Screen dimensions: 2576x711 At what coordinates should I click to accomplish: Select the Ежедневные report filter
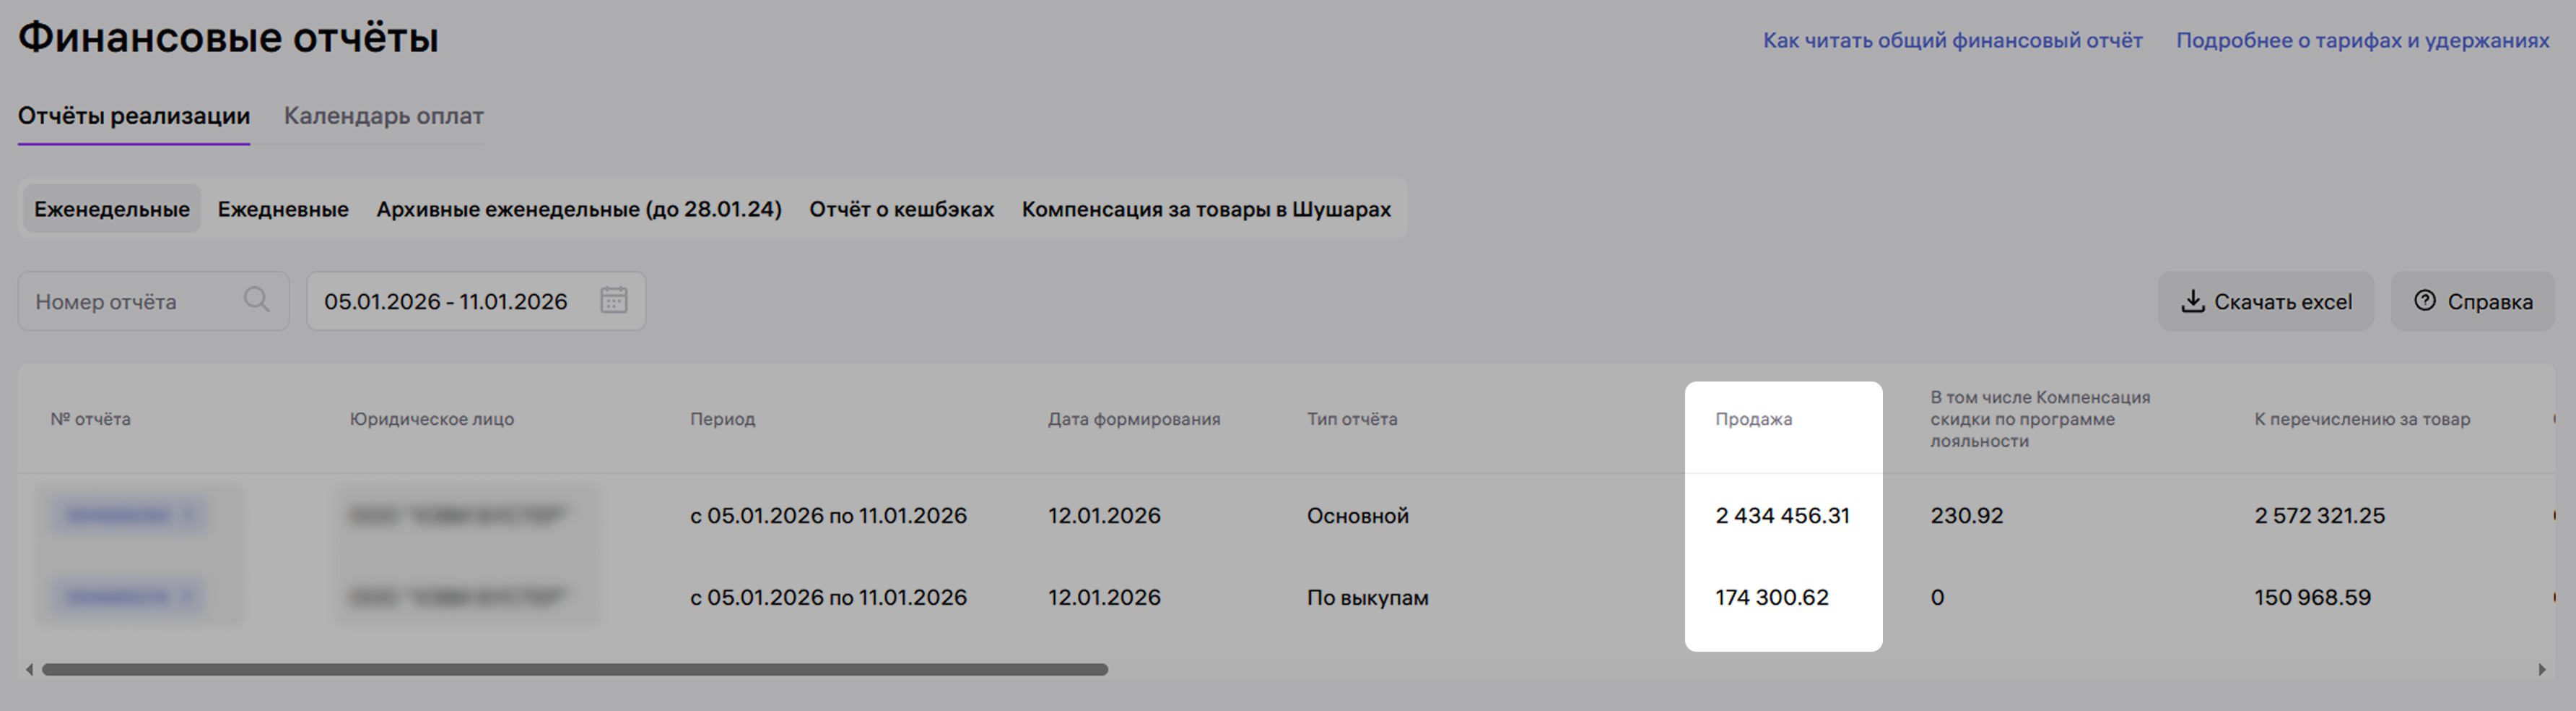(x=283, y=210)
